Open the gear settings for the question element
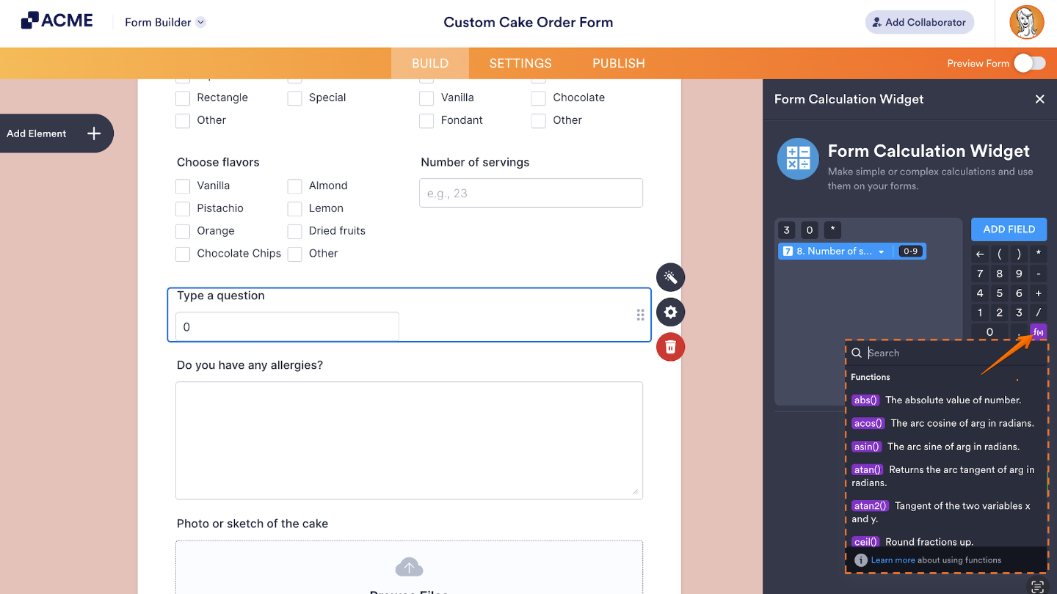The width and height of the screenshot is (1057, 594). tap(670, 312)
